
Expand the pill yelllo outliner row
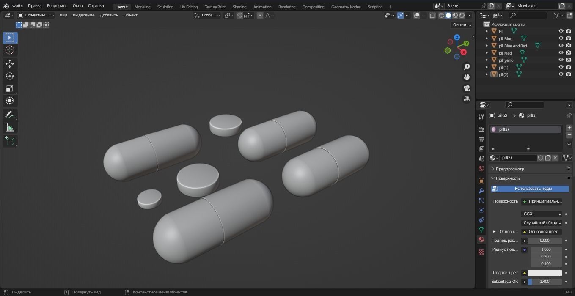pos(487,60)
